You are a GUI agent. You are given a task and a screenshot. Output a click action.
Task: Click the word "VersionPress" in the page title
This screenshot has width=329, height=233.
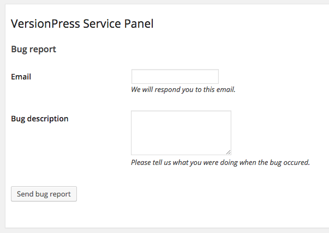coord(43,23)
